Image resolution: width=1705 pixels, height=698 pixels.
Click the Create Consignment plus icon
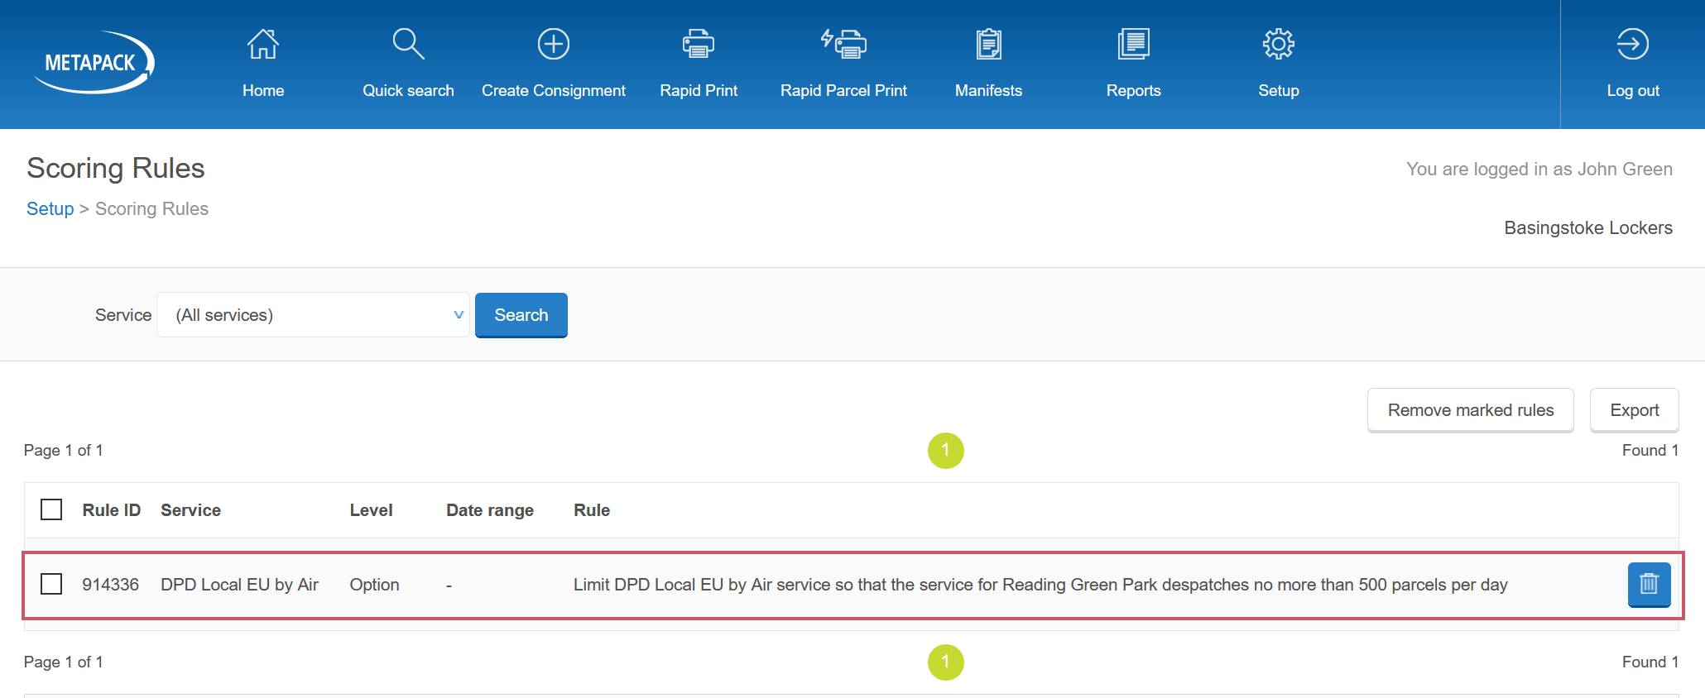pyautogui.click(x=554, y=44)
